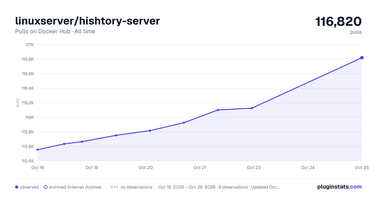Click the filled observed legend dot
This screenshot has width=377, height=198.
click(17, 187)
